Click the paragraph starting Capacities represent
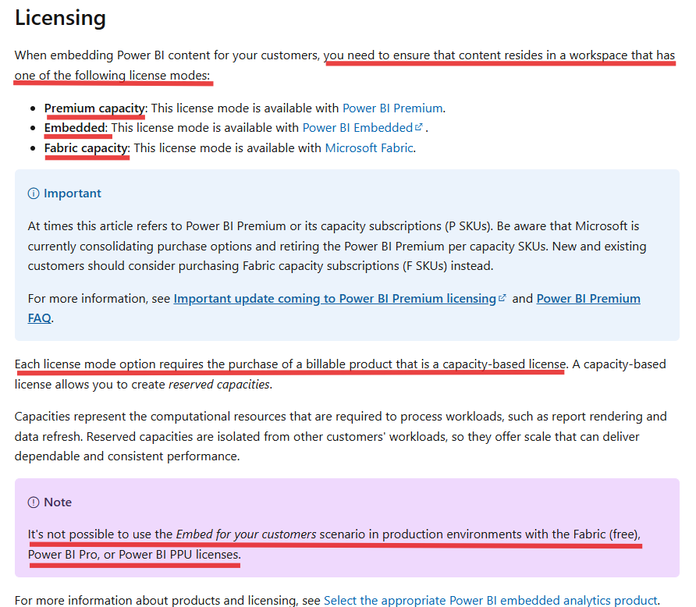Viewport: 696px width, 607px height. click(x=340, y=435)
